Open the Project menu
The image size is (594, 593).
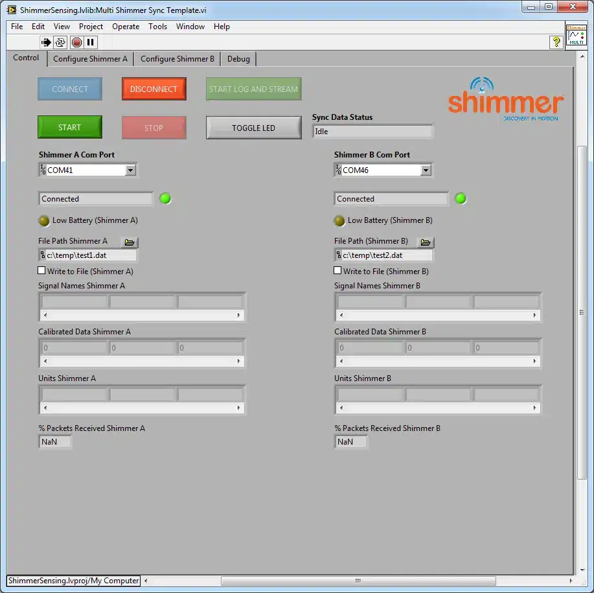(91, 27)
